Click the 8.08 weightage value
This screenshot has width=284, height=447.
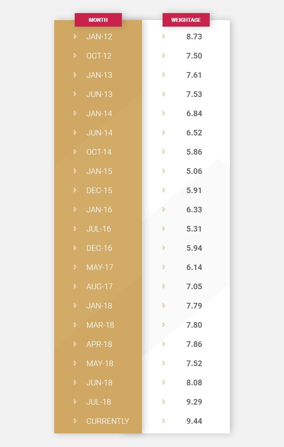194,383
